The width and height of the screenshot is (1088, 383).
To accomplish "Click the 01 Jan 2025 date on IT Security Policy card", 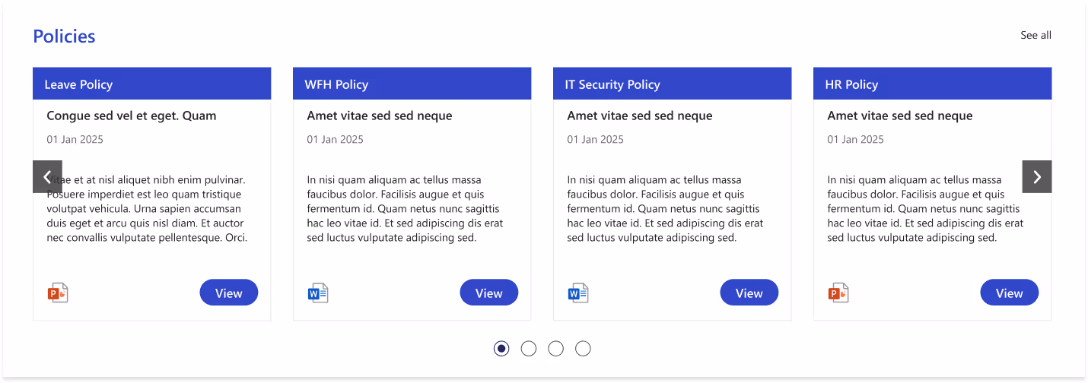I will (x=596, y=139).
